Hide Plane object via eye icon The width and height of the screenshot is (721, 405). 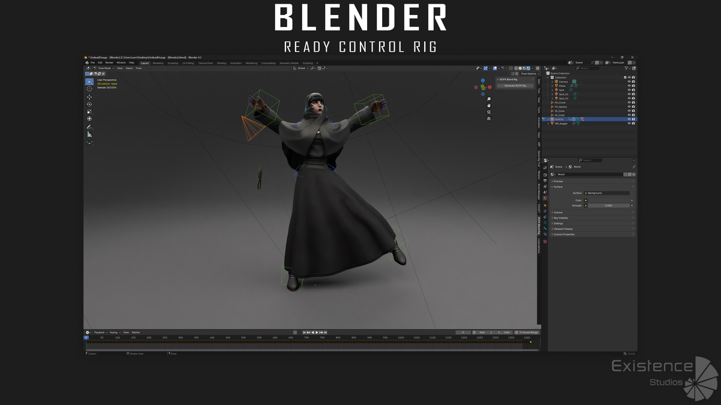[629, 86]
